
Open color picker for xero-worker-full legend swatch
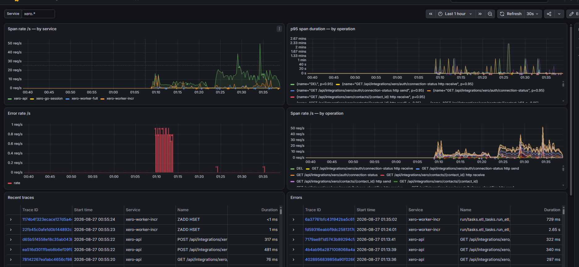pos(67,99)
